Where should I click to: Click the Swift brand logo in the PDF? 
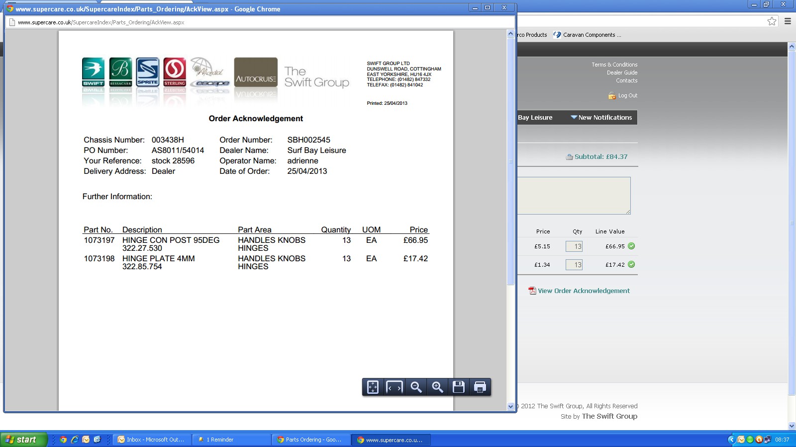pos(94,73)
